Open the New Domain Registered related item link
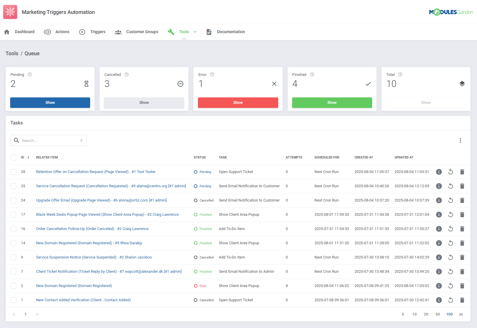This screenshot has height=328, width=477. pyautogui.click(x=74, y=286)
